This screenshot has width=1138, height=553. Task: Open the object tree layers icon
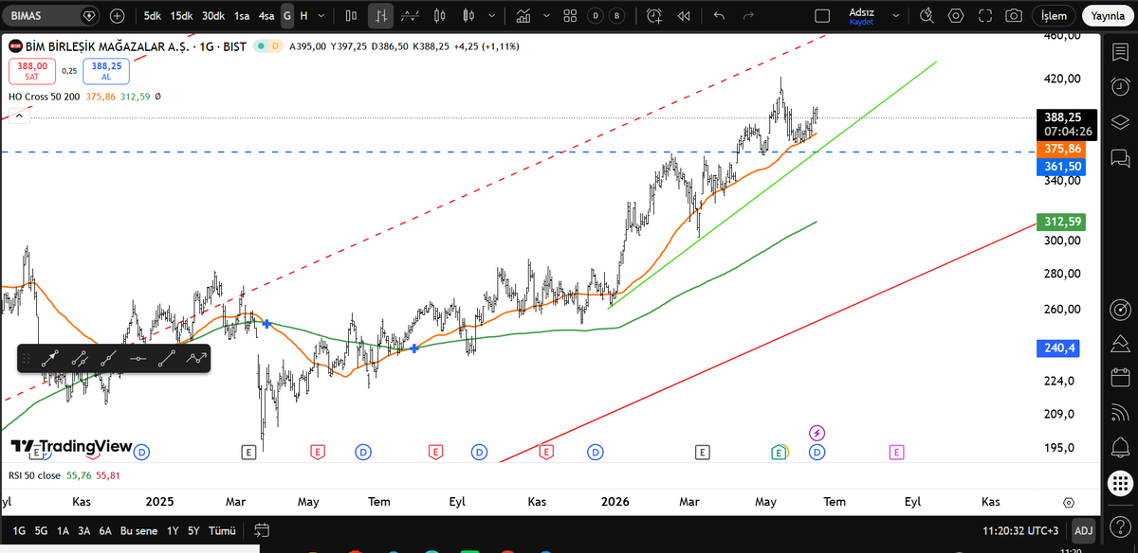click(1120, 121)
